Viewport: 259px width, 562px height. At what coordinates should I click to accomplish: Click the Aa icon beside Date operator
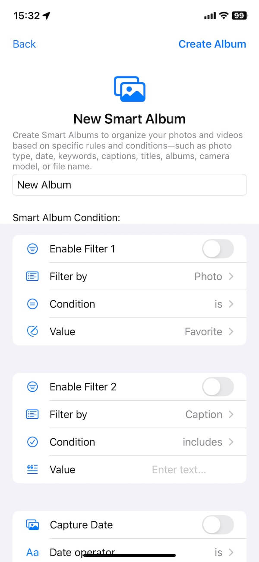pos(32,552)
